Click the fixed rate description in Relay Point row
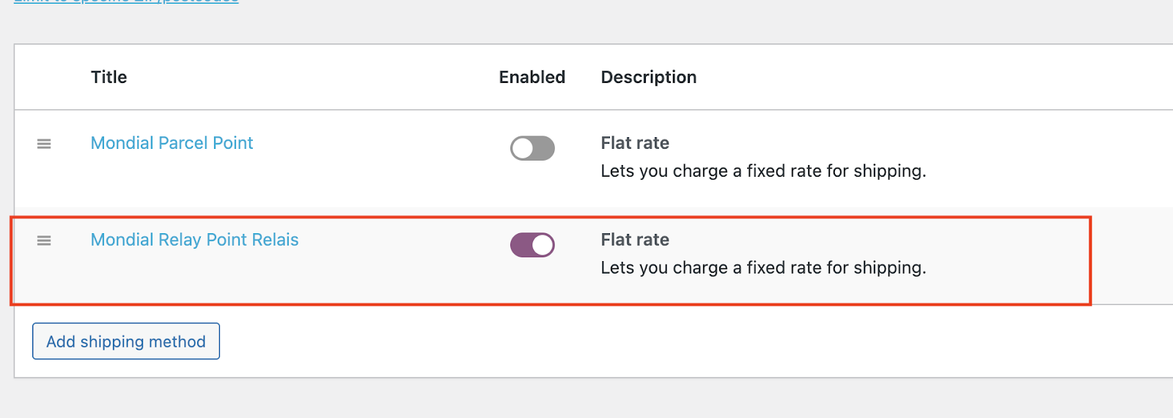The width and height of the screenshot is (1173, 418). coord(763,268)
